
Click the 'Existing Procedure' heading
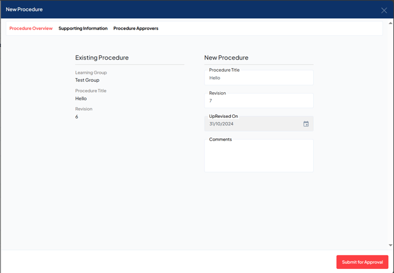pyautogui.click(x=102, y=58)
